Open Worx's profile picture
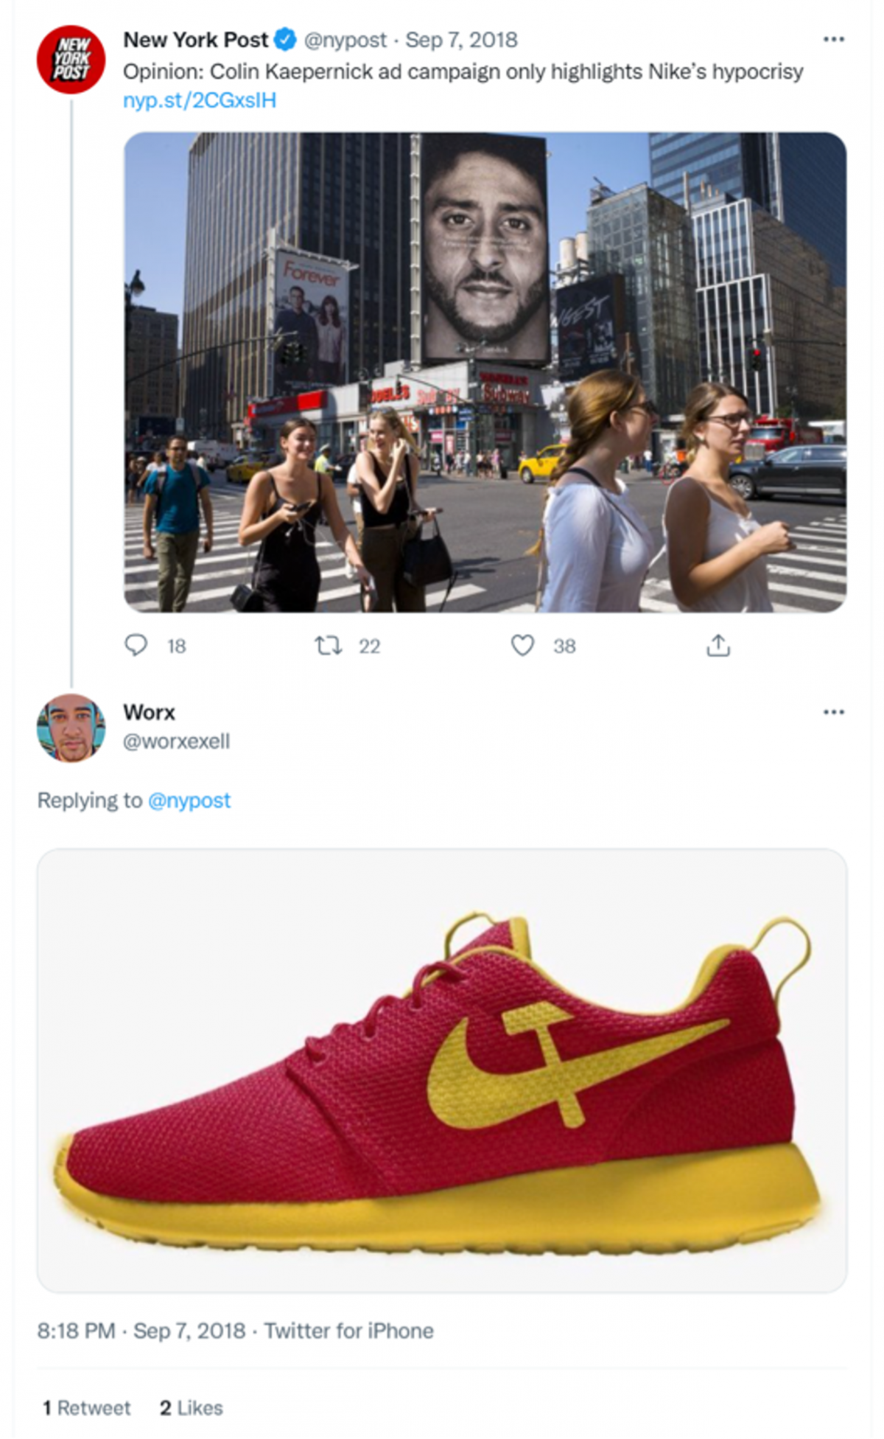The height and width of the screenshot is (1439, 884). tap(71, 730)
